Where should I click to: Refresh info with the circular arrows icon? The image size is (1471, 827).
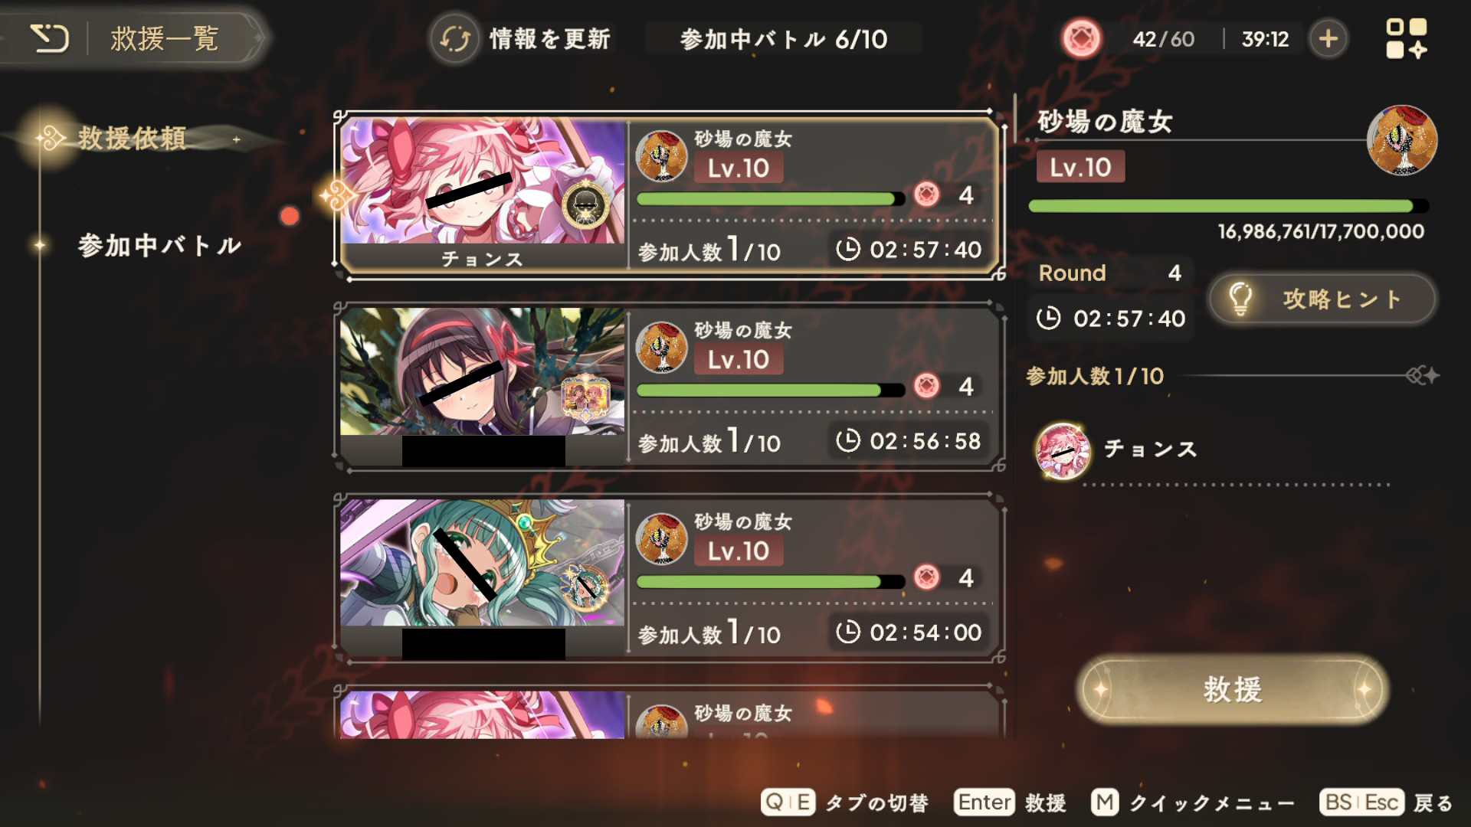[454, 38]
